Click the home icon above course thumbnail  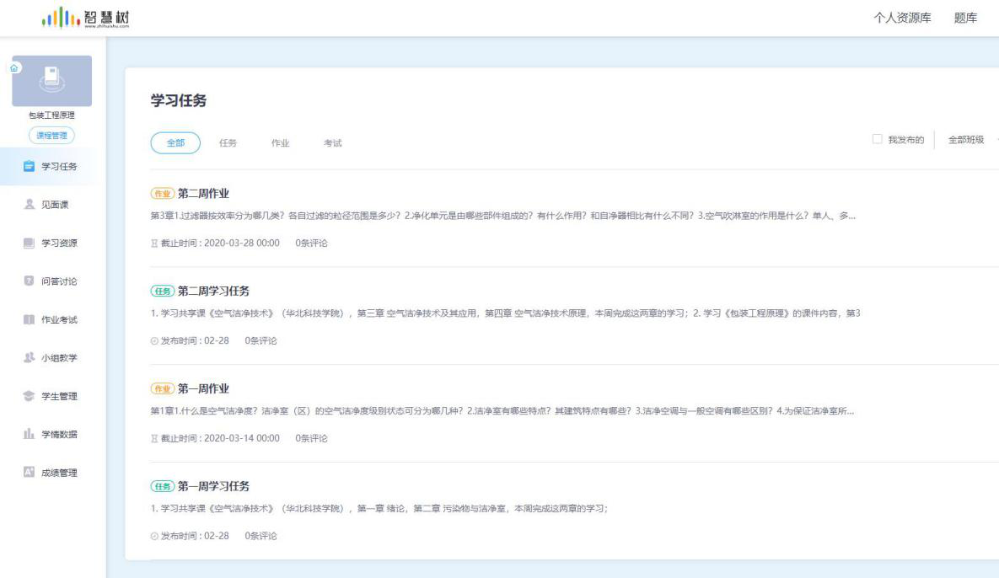13,67
